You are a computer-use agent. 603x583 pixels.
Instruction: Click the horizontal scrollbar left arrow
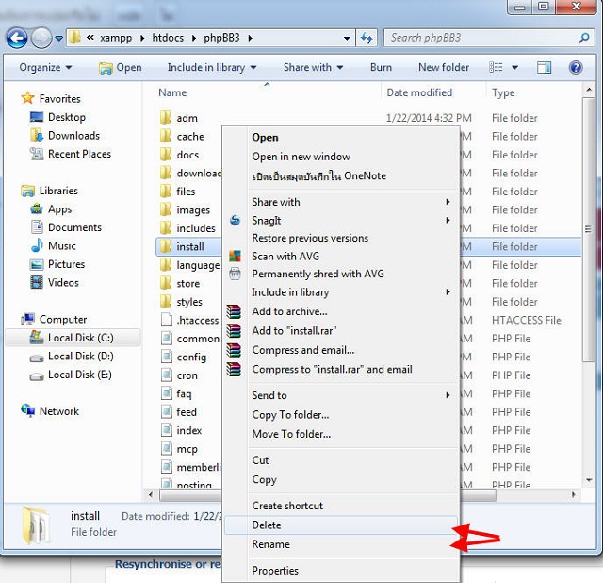point(151,495)
